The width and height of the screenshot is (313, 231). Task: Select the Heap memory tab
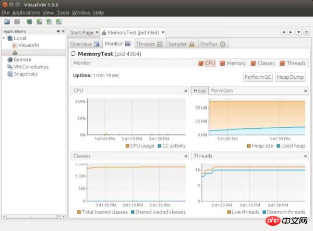(200, 91)
